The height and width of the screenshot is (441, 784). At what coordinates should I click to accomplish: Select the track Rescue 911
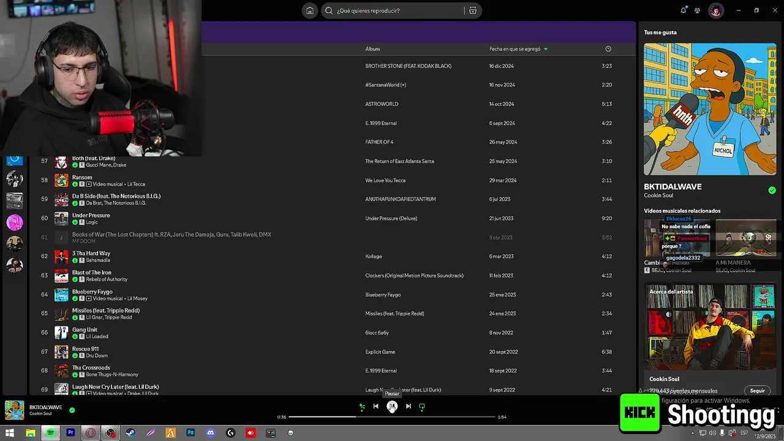(85, 349)
